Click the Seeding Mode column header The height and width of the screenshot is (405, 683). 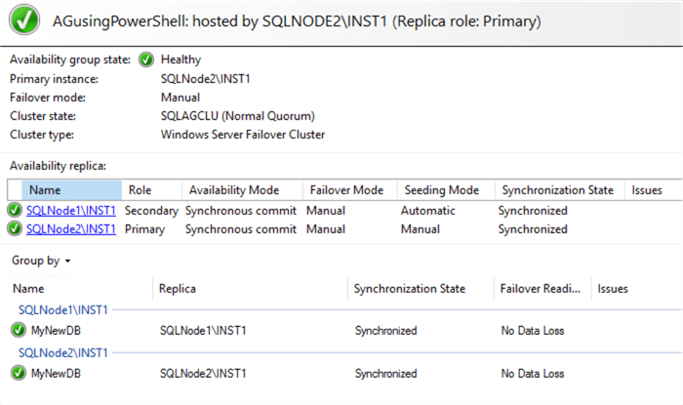point(434,190)
